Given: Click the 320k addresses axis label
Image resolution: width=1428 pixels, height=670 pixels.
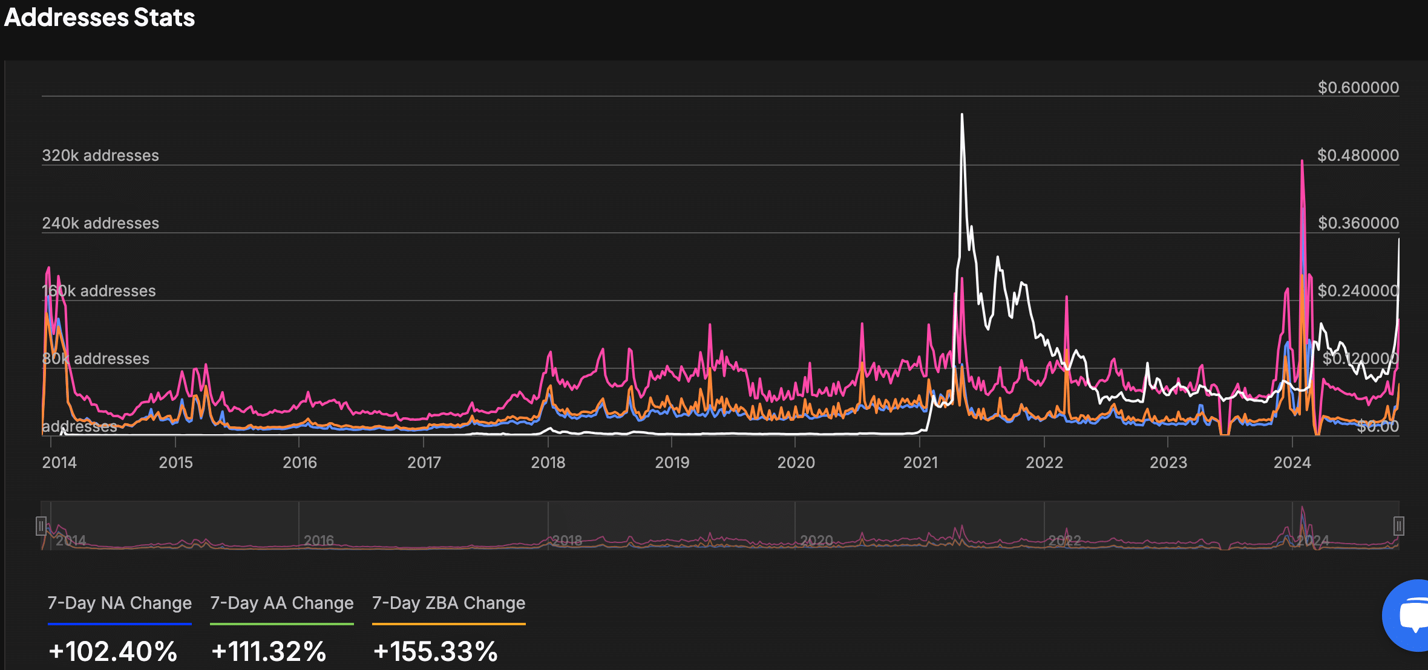Looking at the screenshot, I should point(100,155).
